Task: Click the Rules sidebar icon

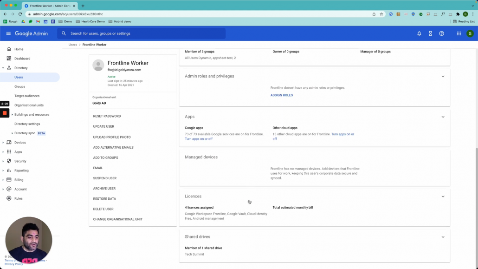Action: point(9,198)
